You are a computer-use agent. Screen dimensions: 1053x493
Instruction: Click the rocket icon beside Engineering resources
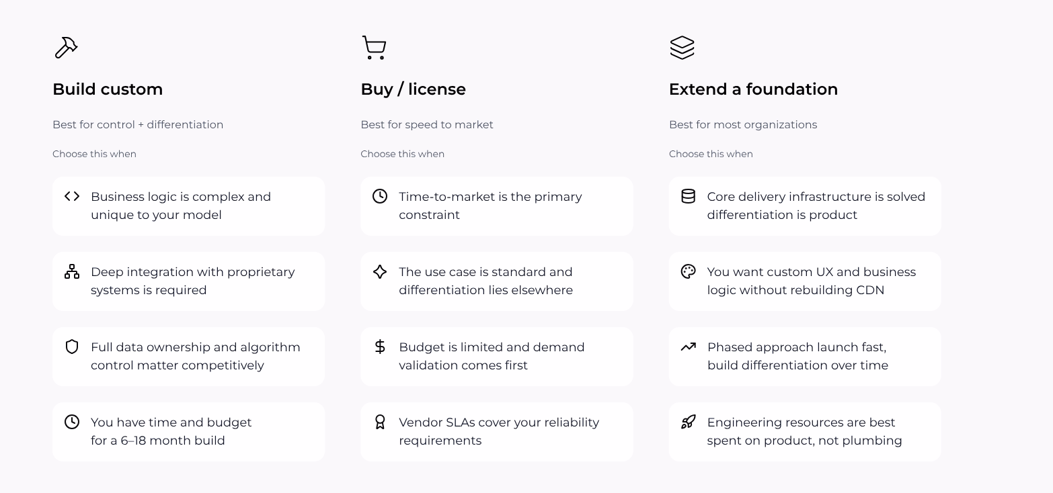point(688,422)
